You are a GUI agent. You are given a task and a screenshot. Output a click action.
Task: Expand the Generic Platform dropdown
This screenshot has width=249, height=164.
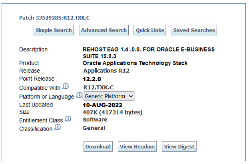point(109,96)
